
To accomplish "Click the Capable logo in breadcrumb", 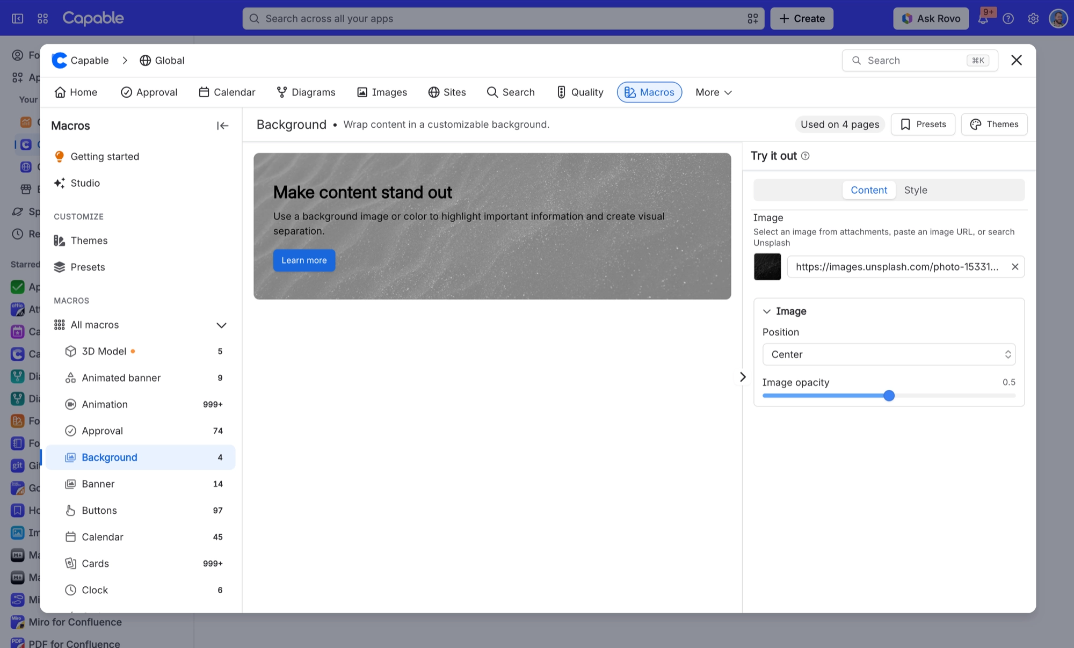I will (x=59, y=60).
